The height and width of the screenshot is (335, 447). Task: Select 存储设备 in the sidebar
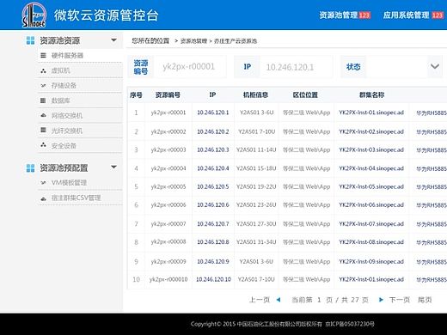coord(64,85)
